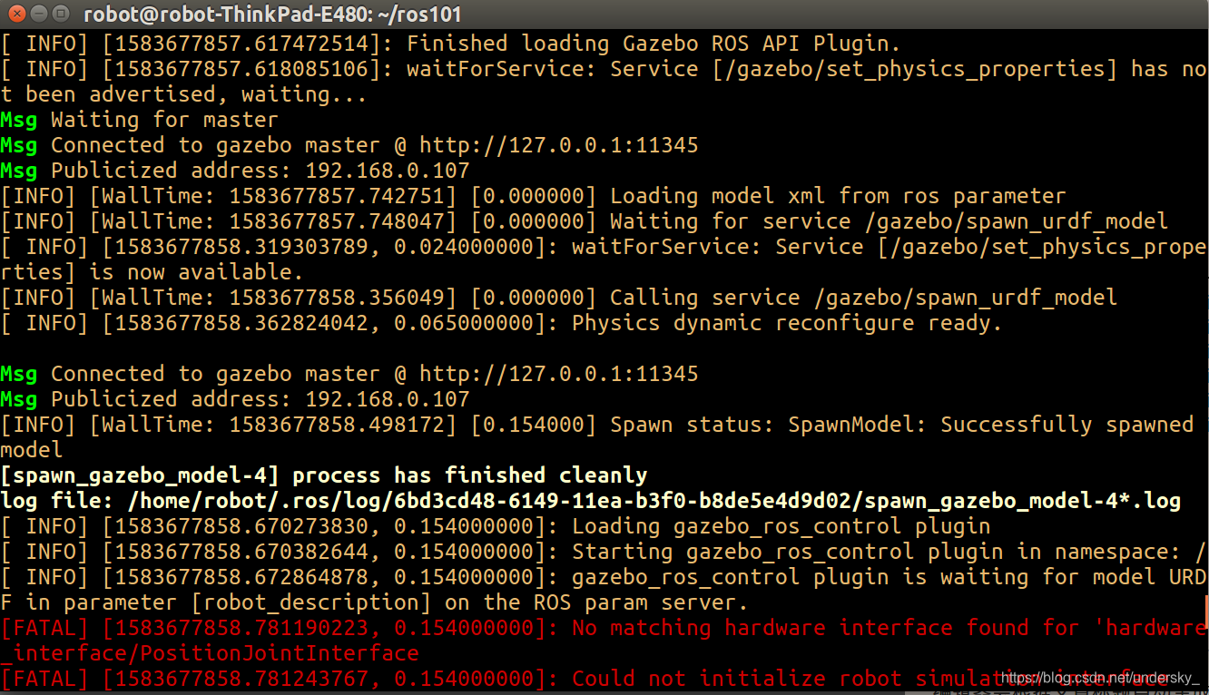Click the orange scrollbar handle on right edge
Image resolution: width=1209 pixels, height=695 pixels.
[x=1206, y=612]
